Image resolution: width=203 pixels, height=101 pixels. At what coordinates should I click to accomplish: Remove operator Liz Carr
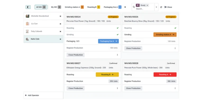coord(60,24)
